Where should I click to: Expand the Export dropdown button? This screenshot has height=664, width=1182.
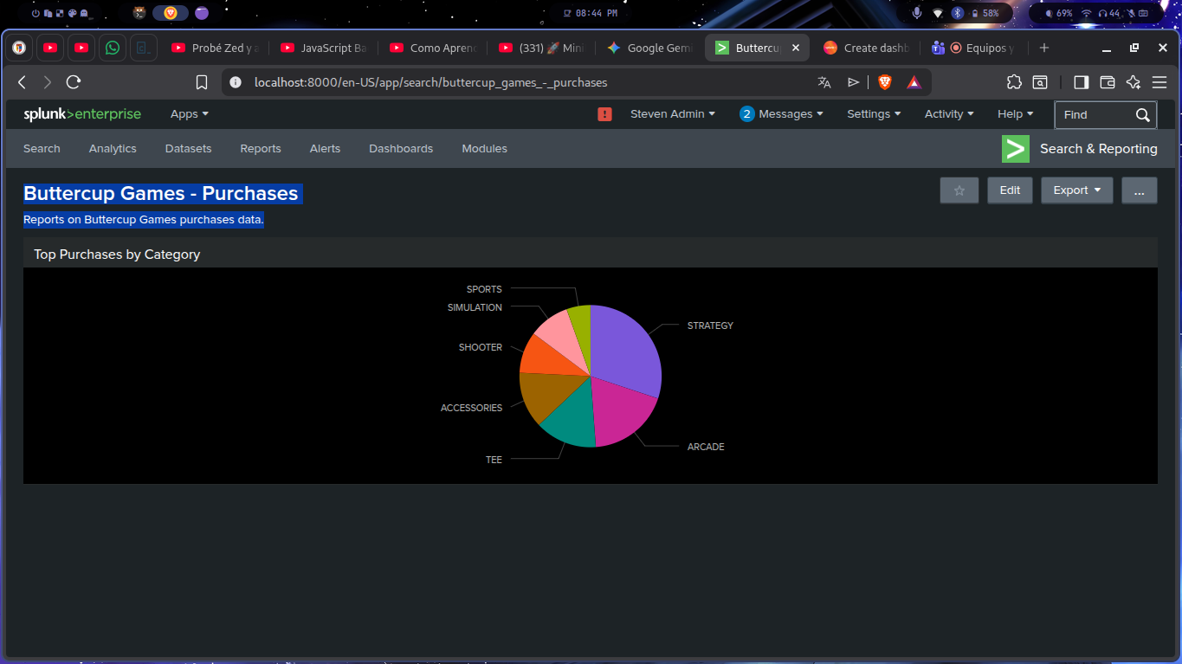coord(1076,190)
